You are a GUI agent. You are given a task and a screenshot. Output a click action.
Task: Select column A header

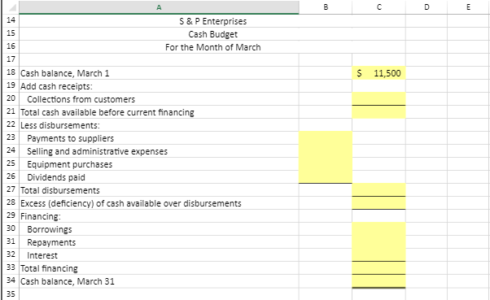[x=159, y=7]
